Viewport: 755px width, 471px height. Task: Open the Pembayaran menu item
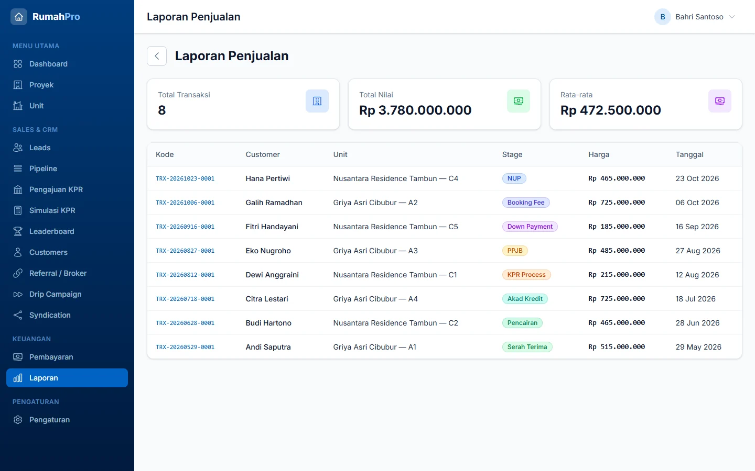pyautogui.click(x=67, y=357)
